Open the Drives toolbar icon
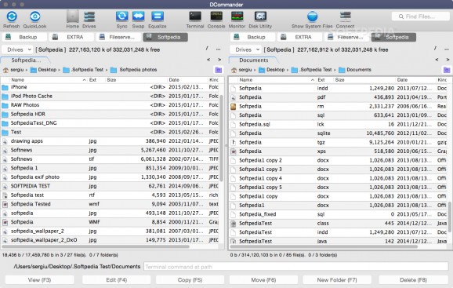 click(x=89, y=16)
